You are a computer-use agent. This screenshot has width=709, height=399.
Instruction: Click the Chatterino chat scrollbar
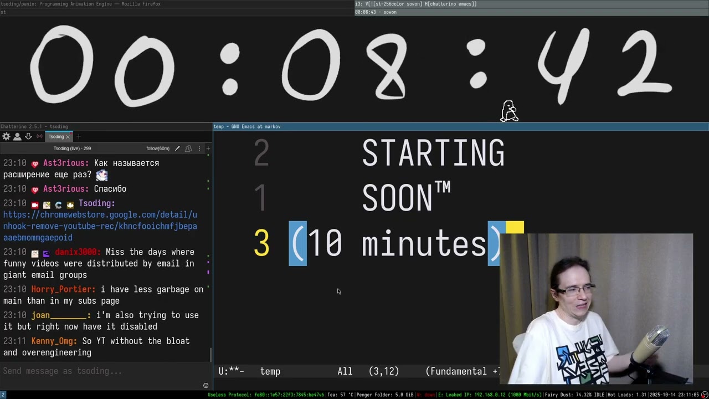210,355
